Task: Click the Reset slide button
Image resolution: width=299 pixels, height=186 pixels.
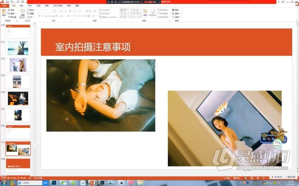Action: coord(31,14)
